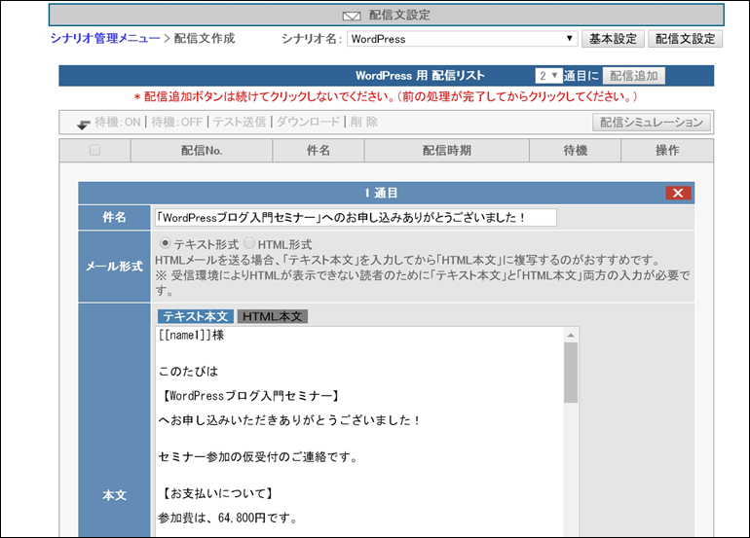Click 配信文作成 breadcrumb text
This screenshot has height=538, width=750.
205,38
